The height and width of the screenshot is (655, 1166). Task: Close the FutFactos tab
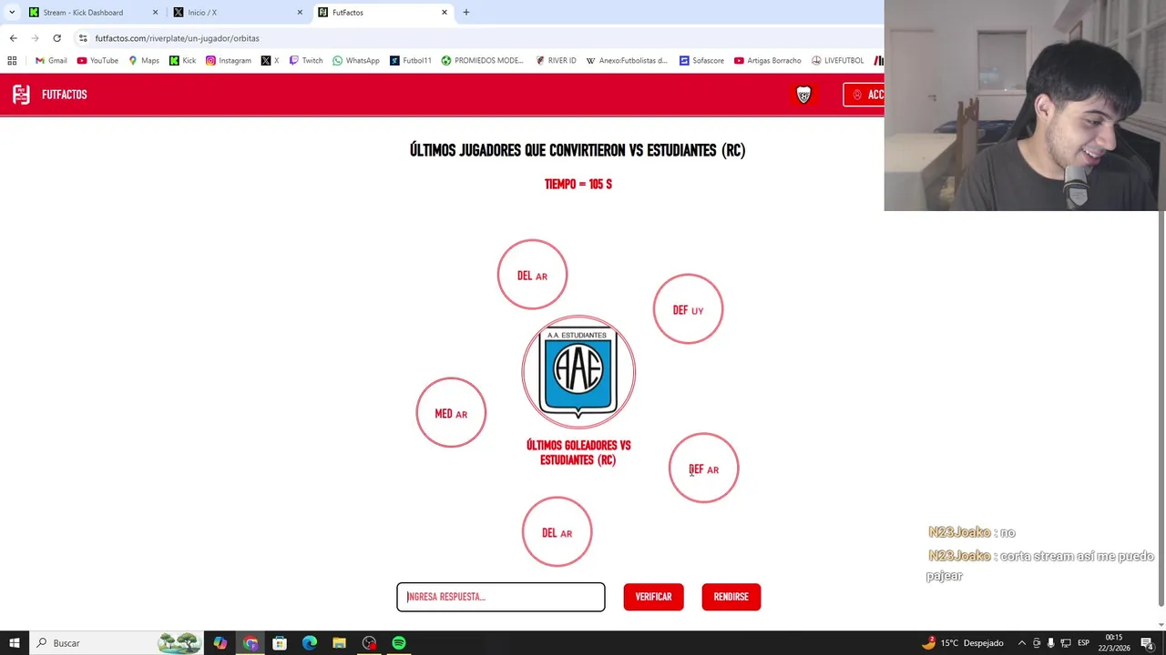[445, 13]
